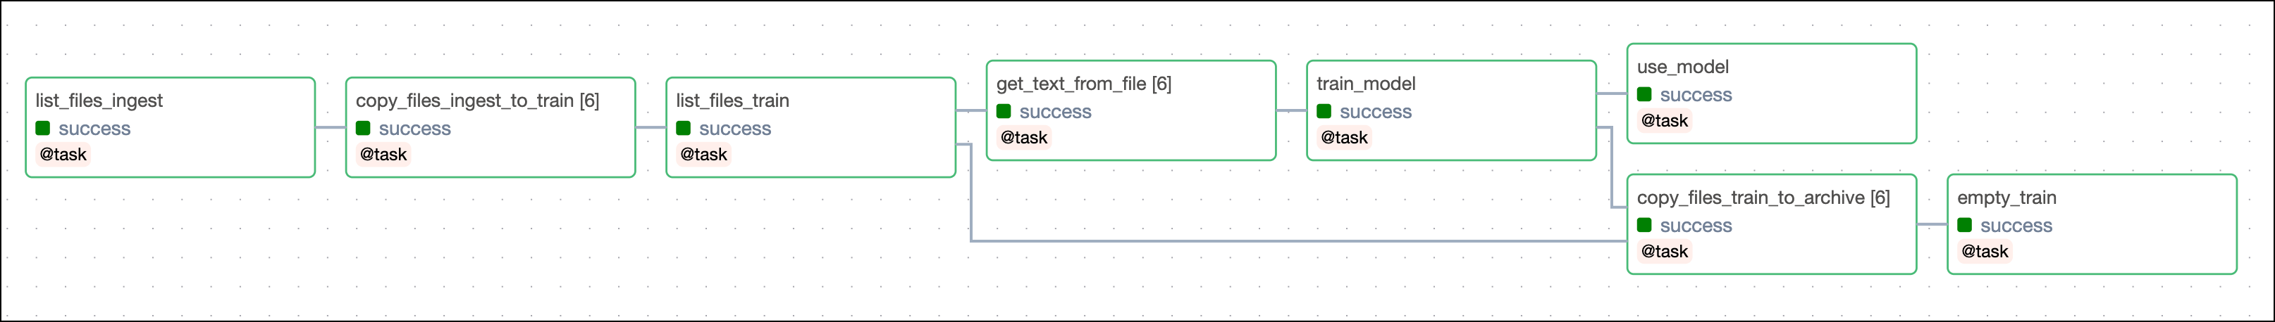This screenshot has width=2275, height=322.
Task: Click the @task label on train_model
Action: click(1343, 138)
